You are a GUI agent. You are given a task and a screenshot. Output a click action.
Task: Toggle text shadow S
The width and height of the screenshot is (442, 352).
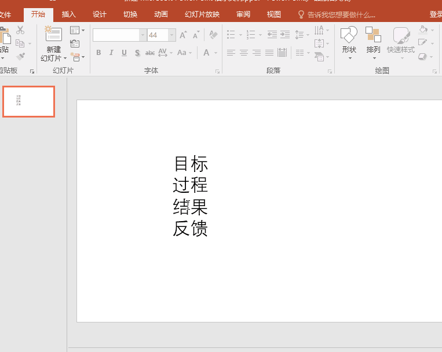pos(137,53)
